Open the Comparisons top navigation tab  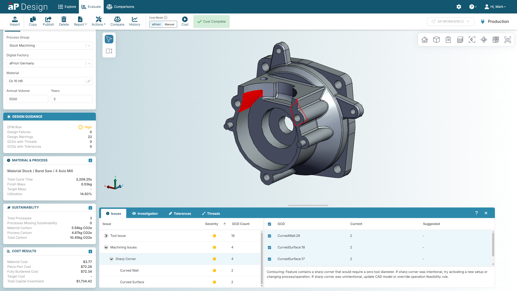coord(120,7)
